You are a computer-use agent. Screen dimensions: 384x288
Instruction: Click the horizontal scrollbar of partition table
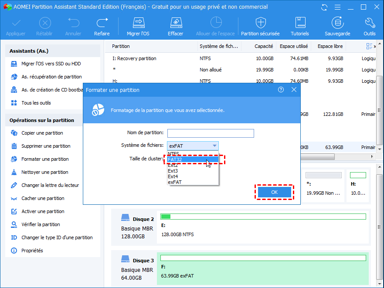pos(317,156)
